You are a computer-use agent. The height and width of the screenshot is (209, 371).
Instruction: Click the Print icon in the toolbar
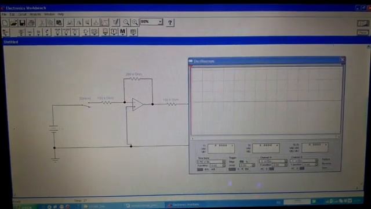click(31, 23)
